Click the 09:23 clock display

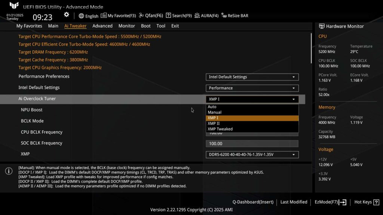pos(43,17)
